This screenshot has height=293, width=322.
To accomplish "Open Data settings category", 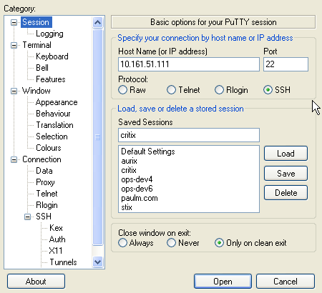I will (x=44, y=171).
